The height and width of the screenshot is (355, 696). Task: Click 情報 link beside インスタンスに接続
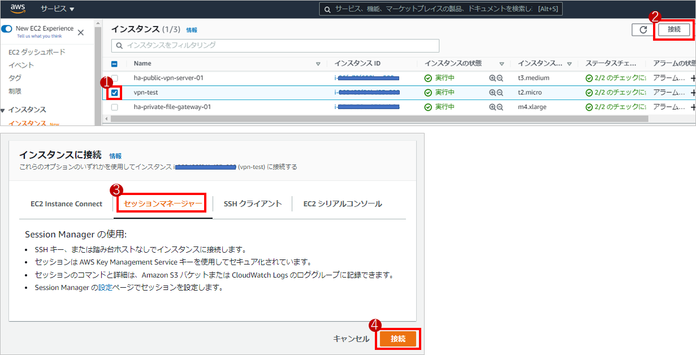coord(115,156)
